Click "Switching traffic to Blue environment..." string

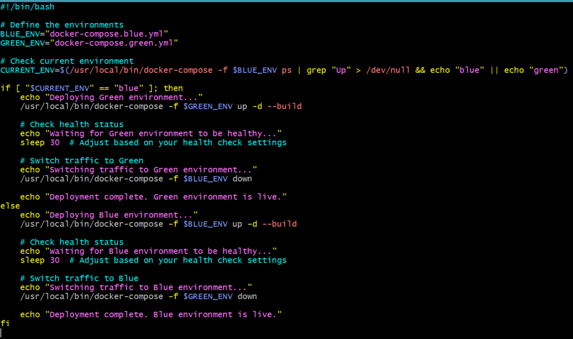(149, 287)
